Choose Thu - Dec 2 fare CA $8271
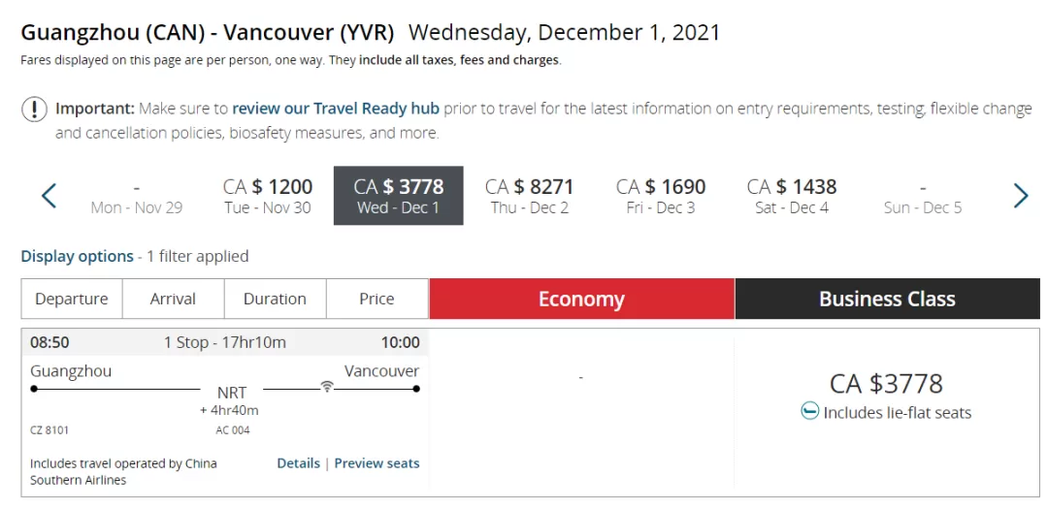The image size is (1048, 507). point(530,196)
